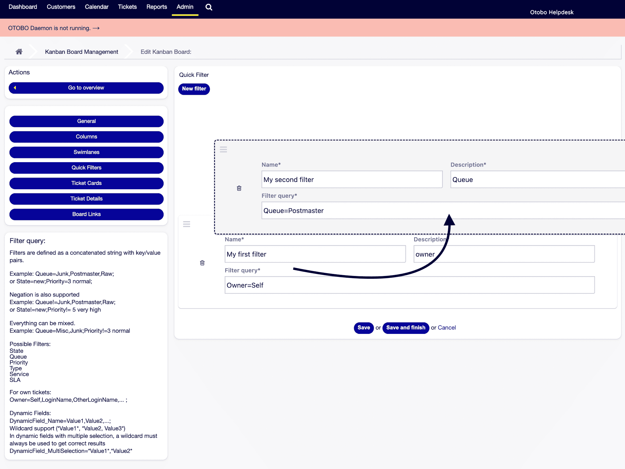Image resolution: width=625 pixels, height=469 pixels.
Task: Click the 'Filter query:' help heading
Action: coord(28,241)
